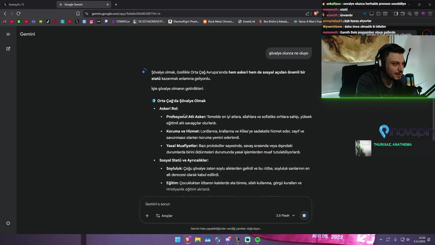This screenshot has width=435, height=245.
Task: Go back in browser history
Action: coord(5,14)
